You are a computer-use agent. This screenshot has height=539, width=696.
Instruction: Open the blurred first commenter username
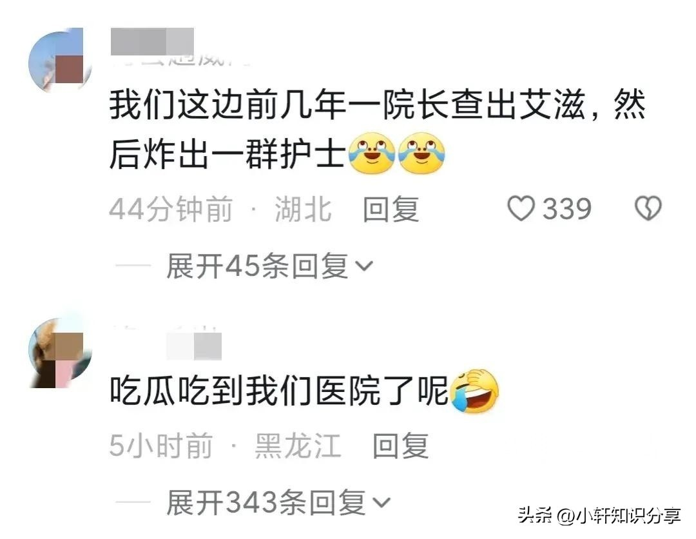click(x=152, y=42)
